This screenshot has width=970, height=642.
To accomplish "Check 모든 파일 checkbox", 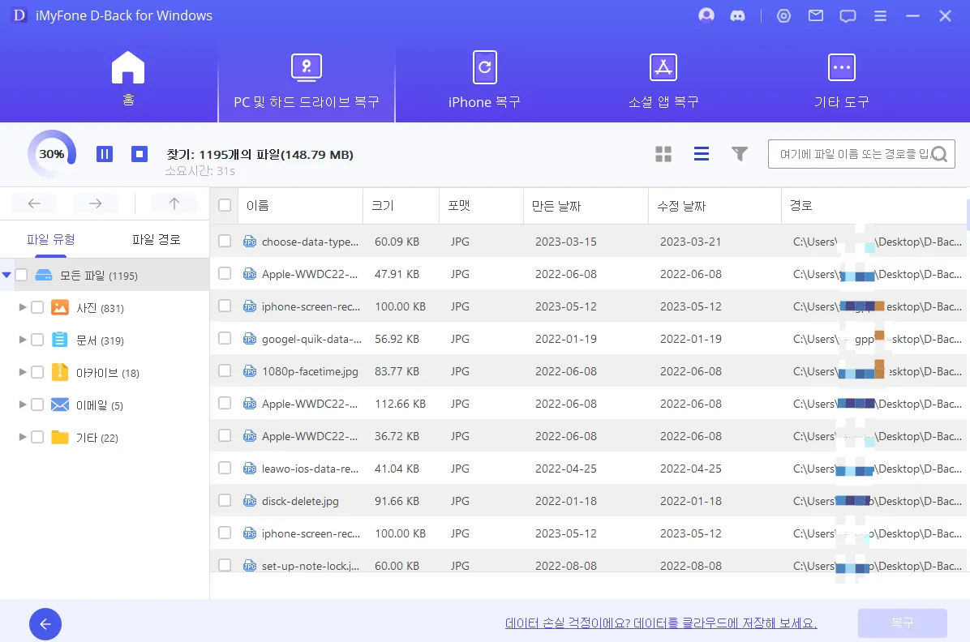I will click(22, 275).
